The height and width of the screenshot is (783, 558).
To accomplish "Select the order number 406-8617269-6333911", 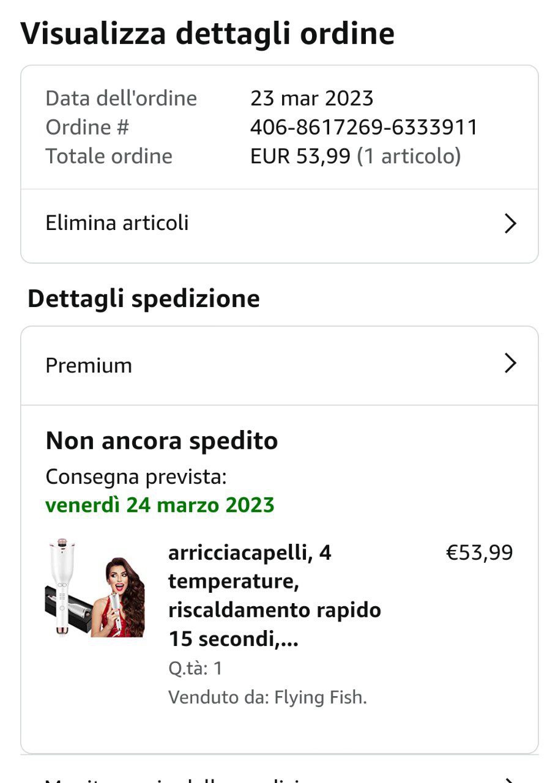I will 363,127.
